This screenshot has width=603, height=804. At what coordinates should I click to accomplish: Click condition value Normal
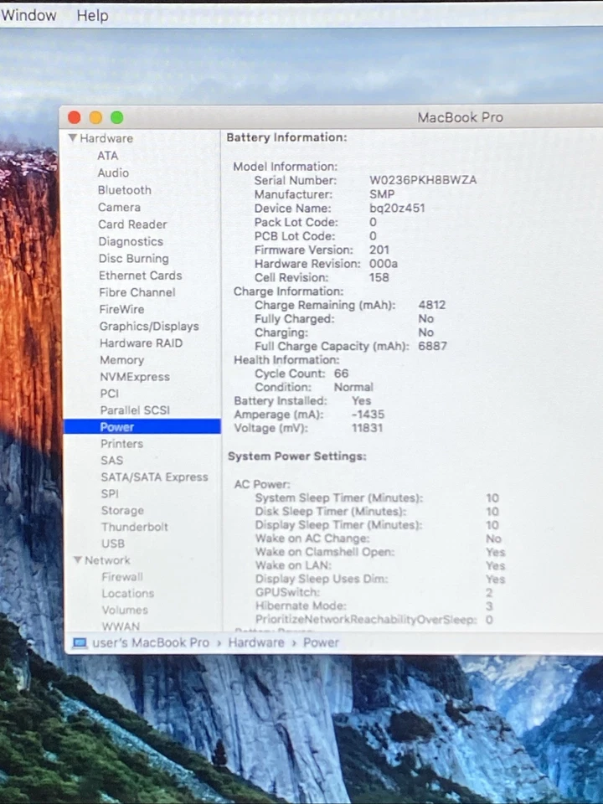click(353, 387)
